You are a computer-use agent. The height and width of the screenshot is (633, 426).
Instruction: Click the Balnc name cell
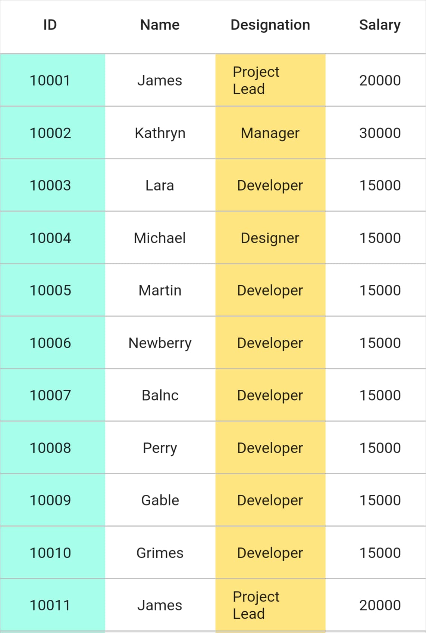(160, 395)
